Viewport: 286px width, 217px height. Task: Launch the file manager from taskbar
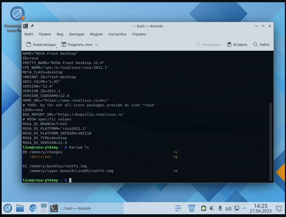[20, 208]
